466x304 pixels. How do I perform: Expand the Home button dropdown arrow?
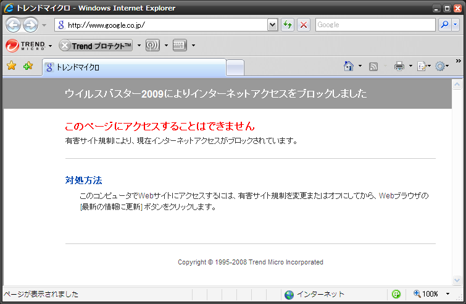360,66
